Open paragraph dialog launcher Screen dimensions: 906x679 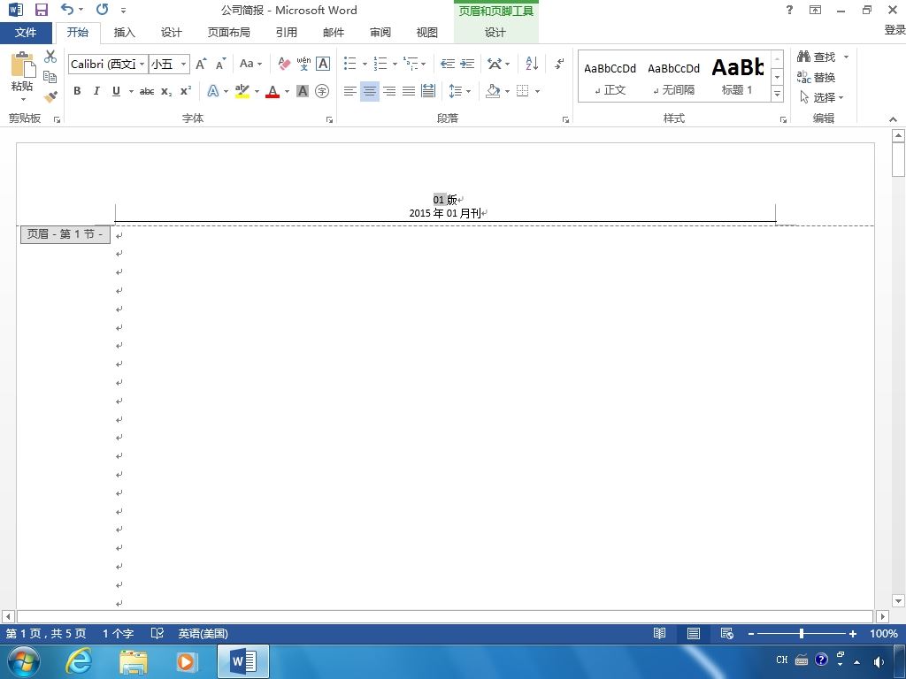tap(565, 119)
